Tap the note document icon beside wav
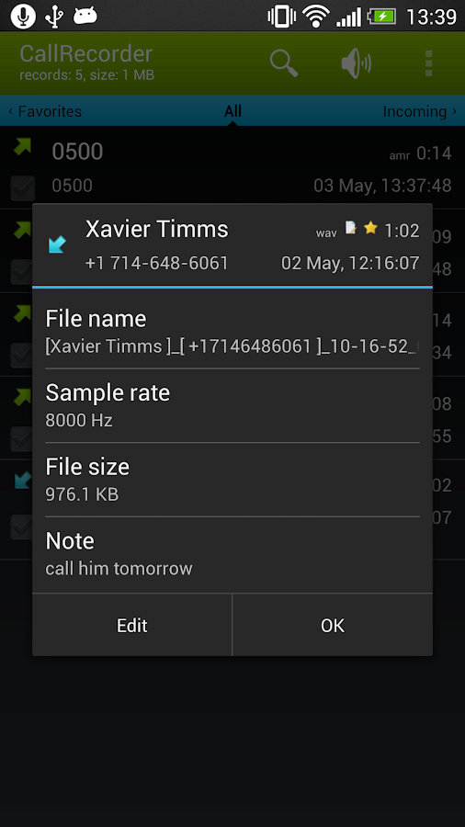Viewport: 465px width, 827px height. pos(351,228)
